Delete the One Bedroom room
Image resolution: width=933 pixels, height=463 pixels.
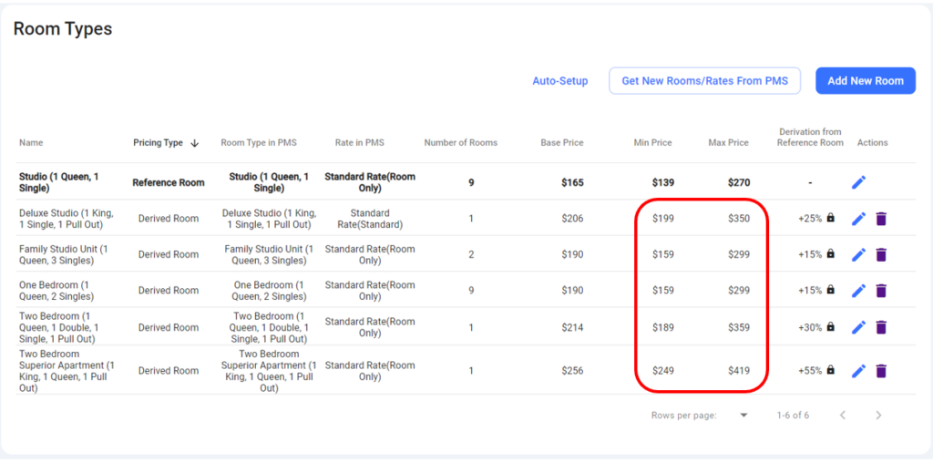[x=881, y=291]
